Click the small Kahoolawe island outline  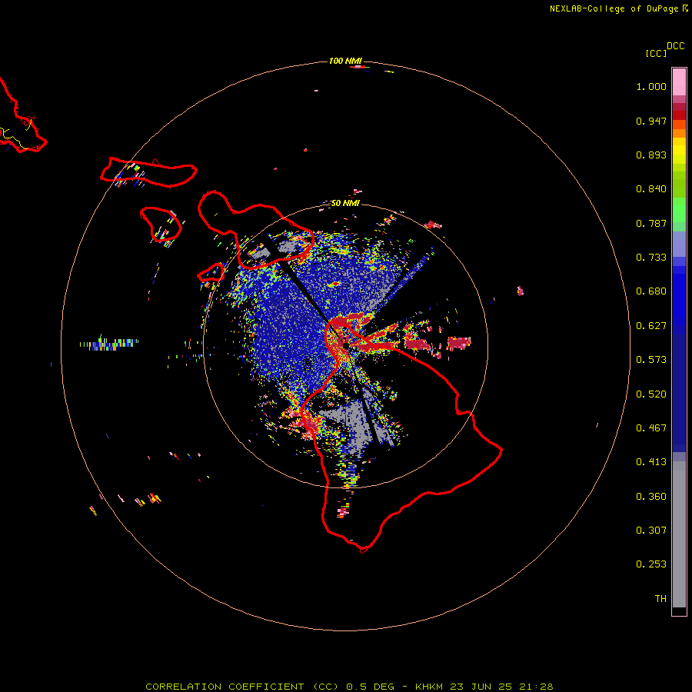click(211, 273)
